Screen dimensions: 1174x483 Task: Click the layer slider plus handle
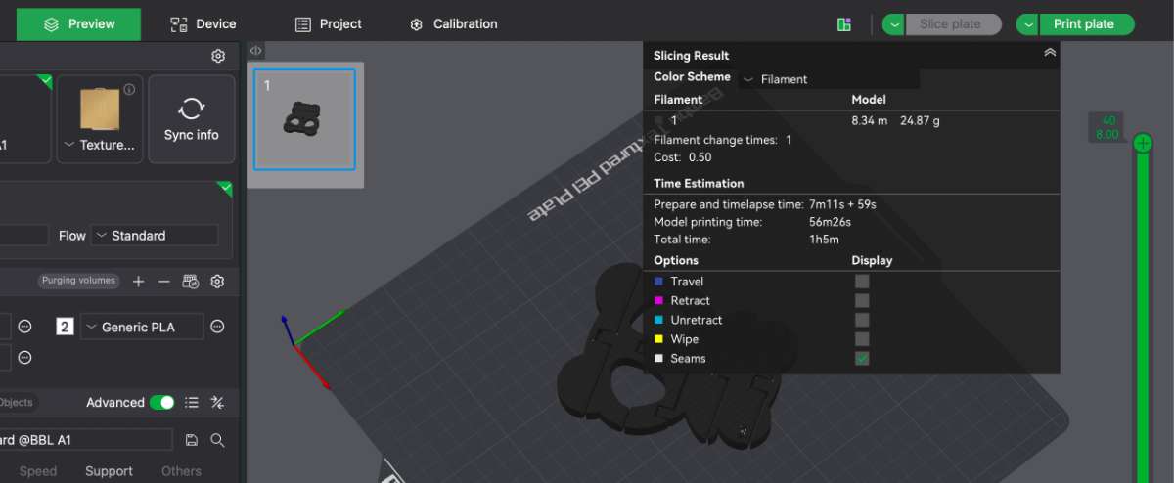click(x=1142, y=145)
